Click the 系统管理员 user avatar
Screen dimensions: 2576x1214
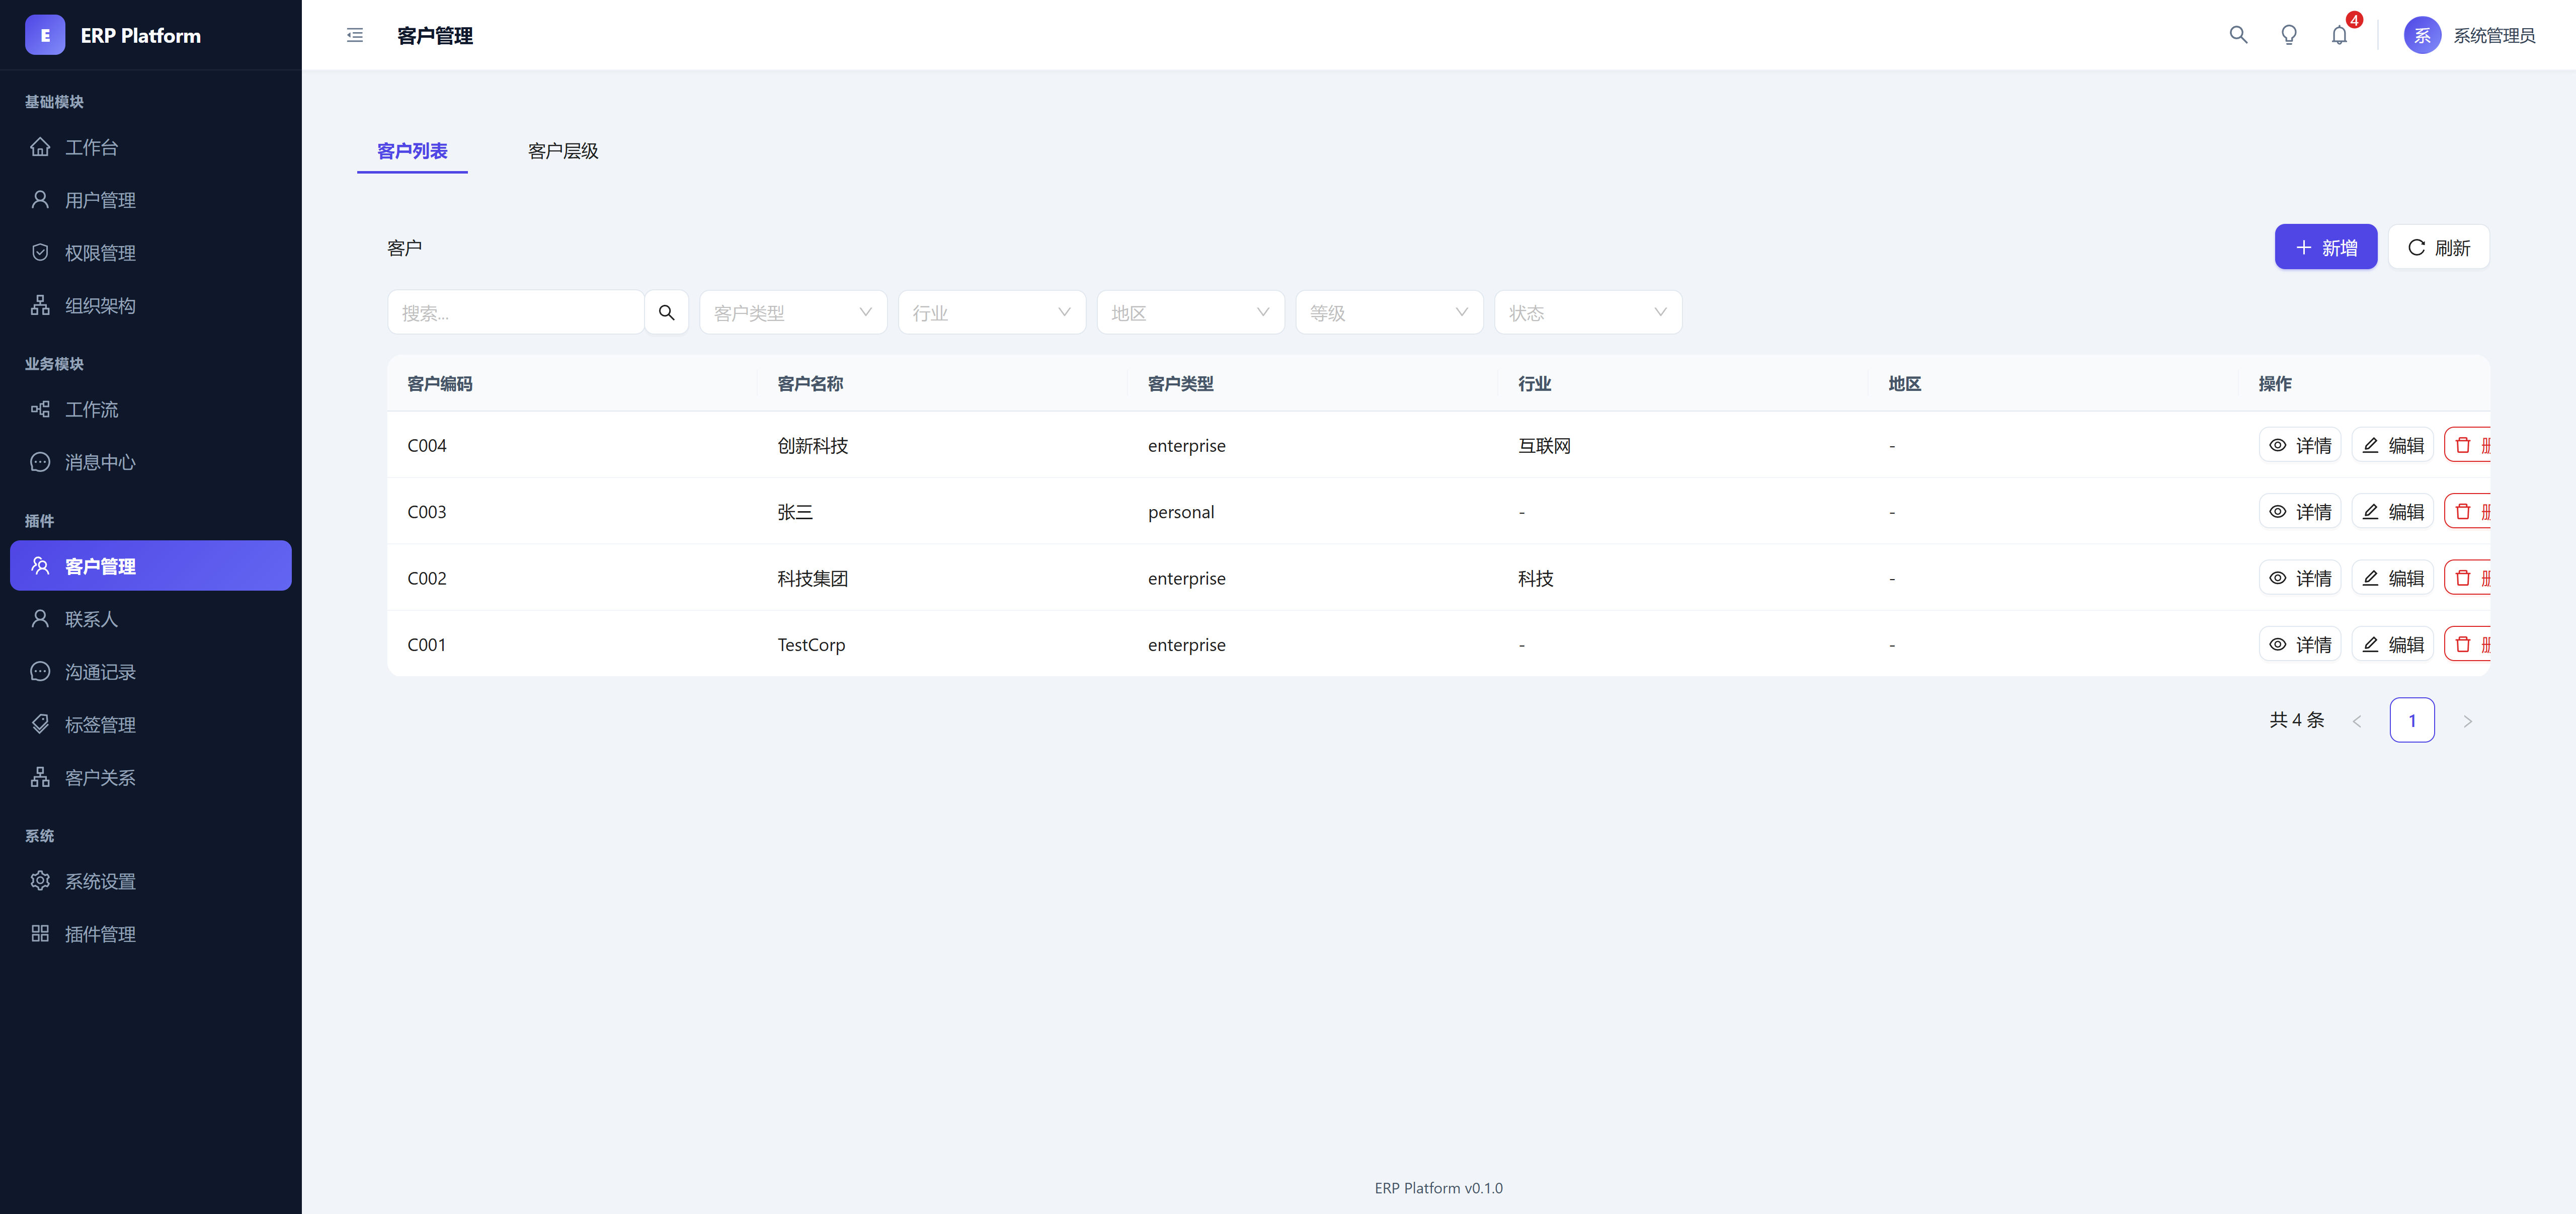click(x=2421, y=36)
